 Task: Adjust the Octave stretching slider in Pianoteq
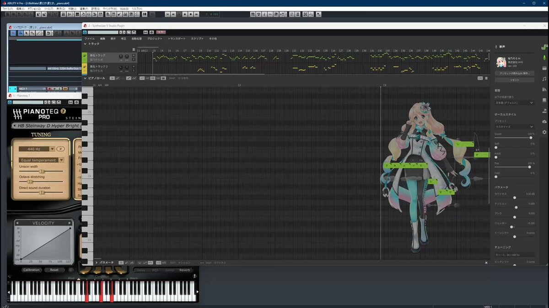point(41,182)
